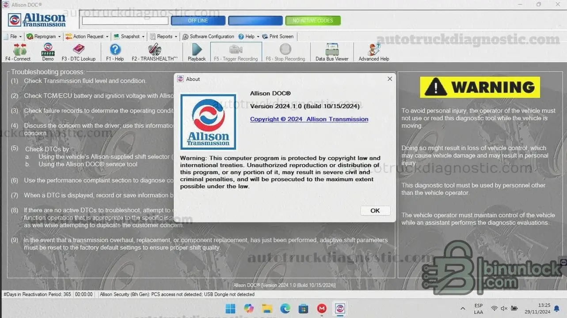Click F6 - Stop Recording icon
Image resolution: width=567 pixels, height=318 pixels.
click(x=285, y=52)
